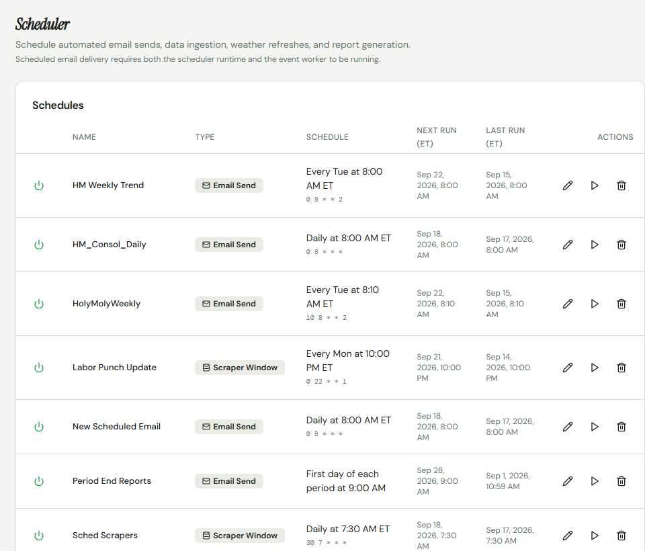Viewport: 645px width, 551px height.
Task: Delete the Sched Scrapers schedule
Action: [621, 536]
